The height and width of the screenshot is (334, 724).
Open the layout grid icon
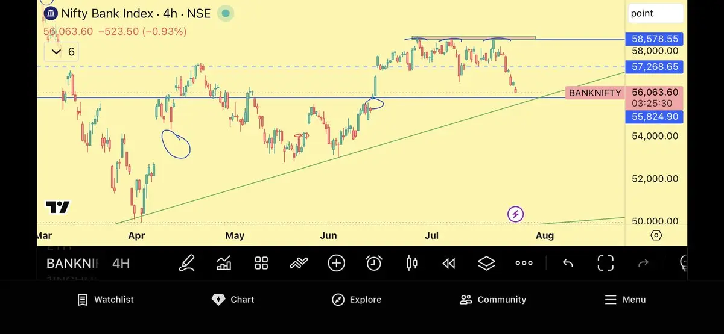[261, 263]
